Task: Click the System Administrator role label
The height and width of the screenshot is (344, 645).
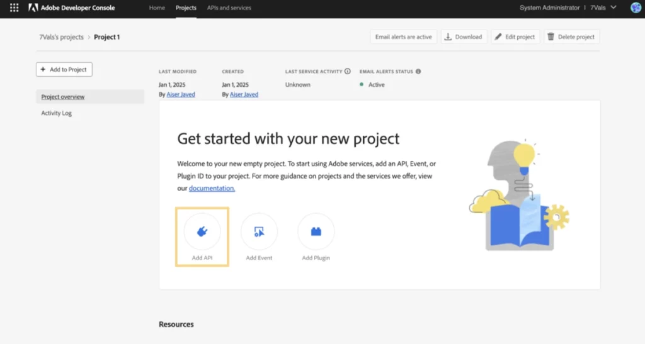Action: pyautogui.click(x=549, y=8)
